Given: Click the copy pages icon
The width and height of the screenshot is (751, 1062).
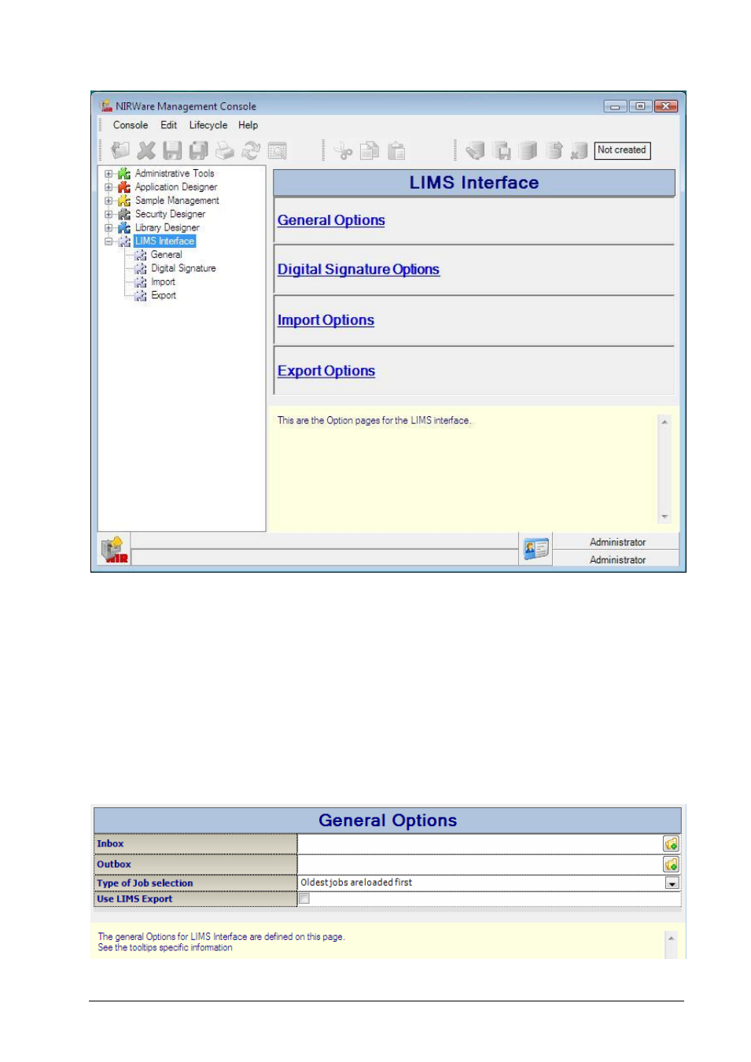Looking at the screenshot, I should 370,150.
